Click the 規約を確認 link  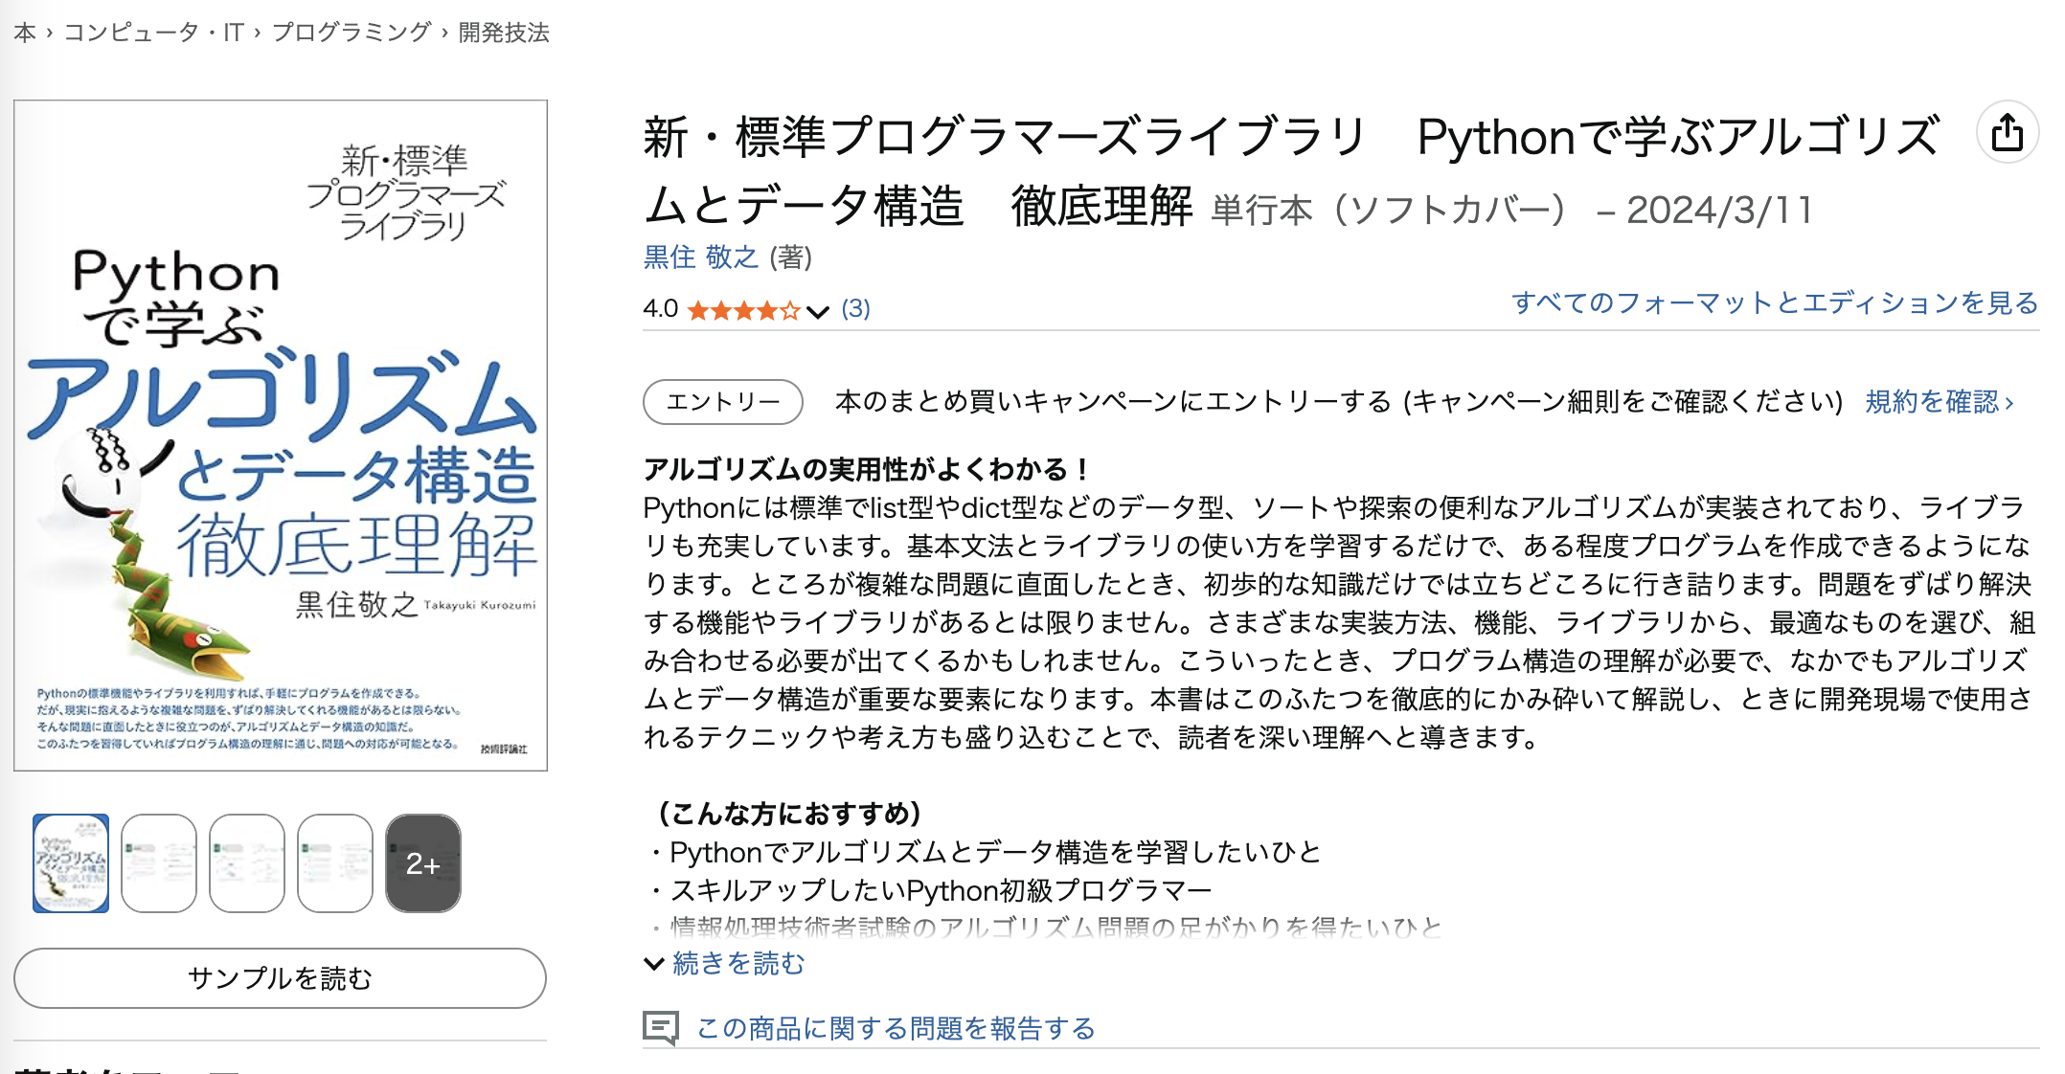tap(1939, 402)
